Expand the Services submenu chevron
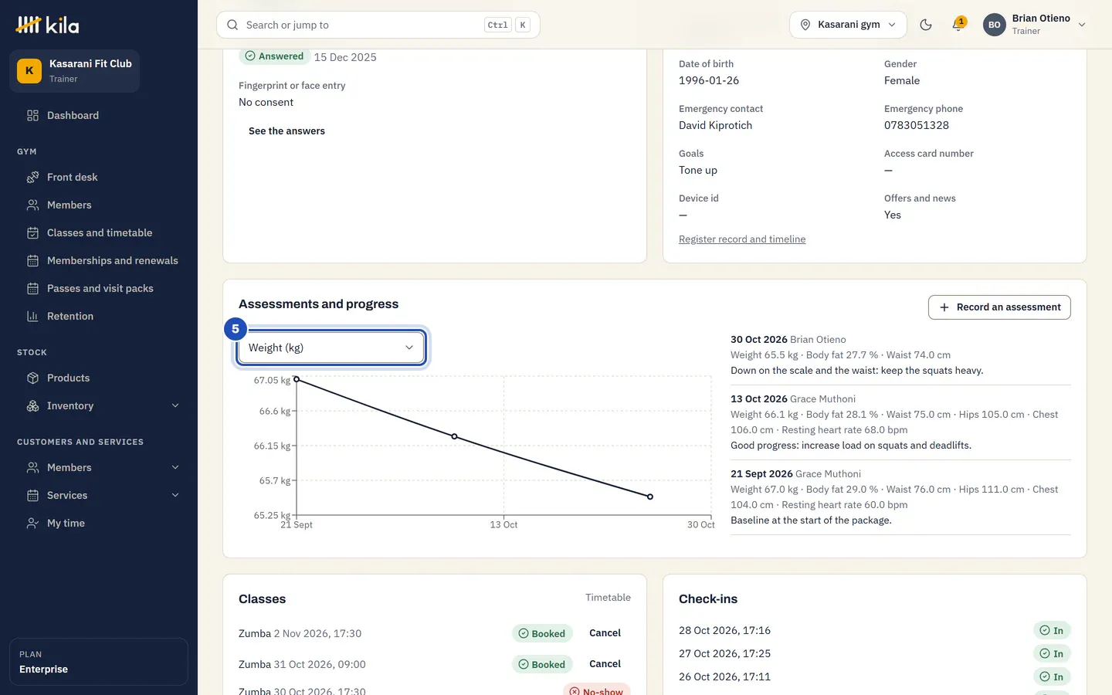This screenshot has height=695, width=1112. click(175, 496)
